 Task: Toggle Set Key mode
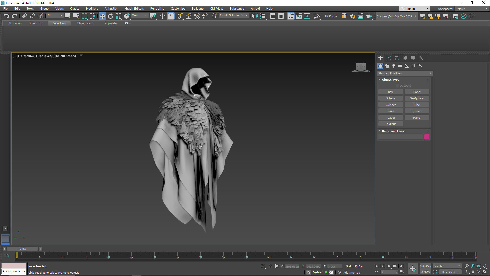[x=425, y=272]
